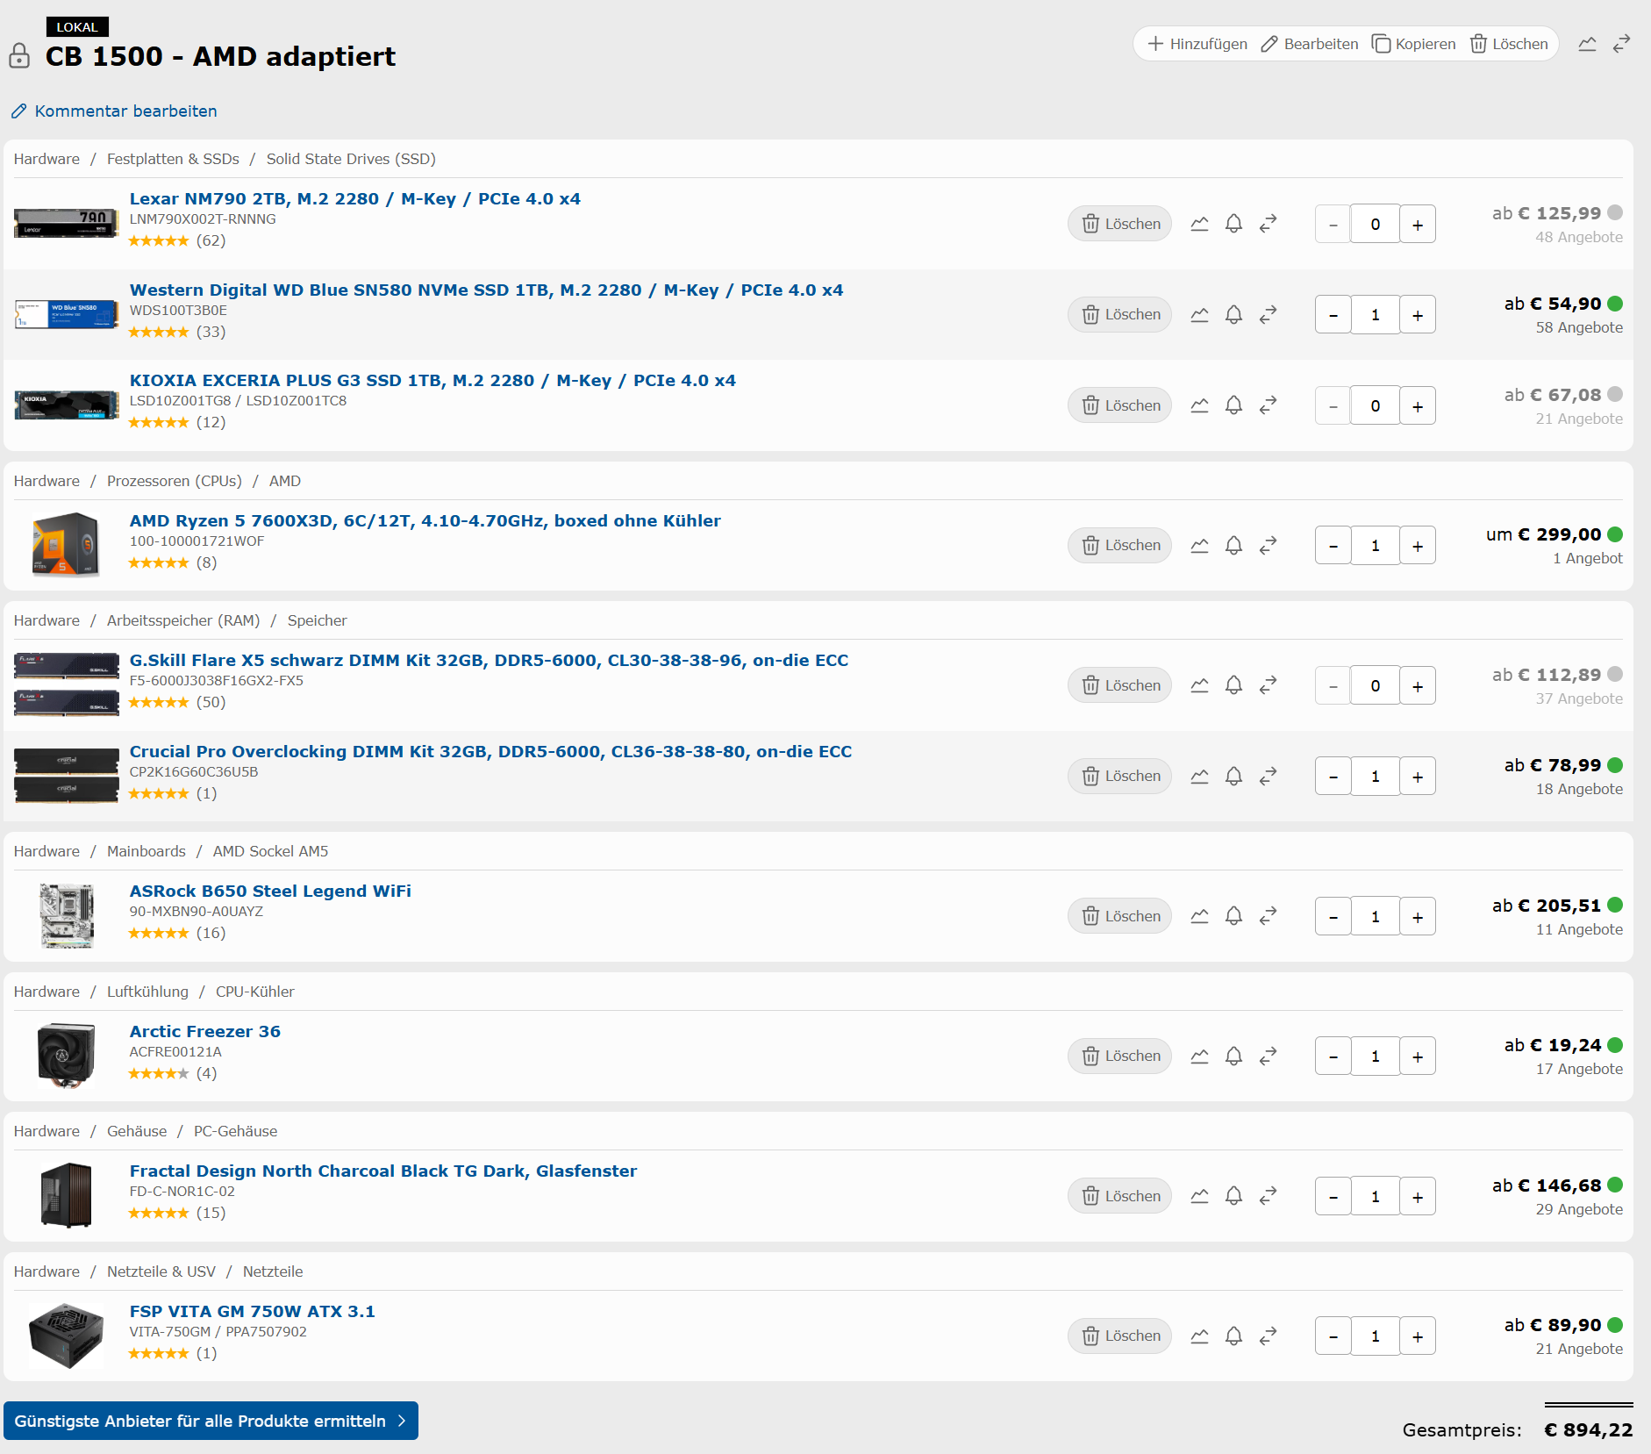The image size is (1651, 1454).
Task: Set price alert bell for KIOXIA EXCERIA PLUS
Action: [1233, 405]
